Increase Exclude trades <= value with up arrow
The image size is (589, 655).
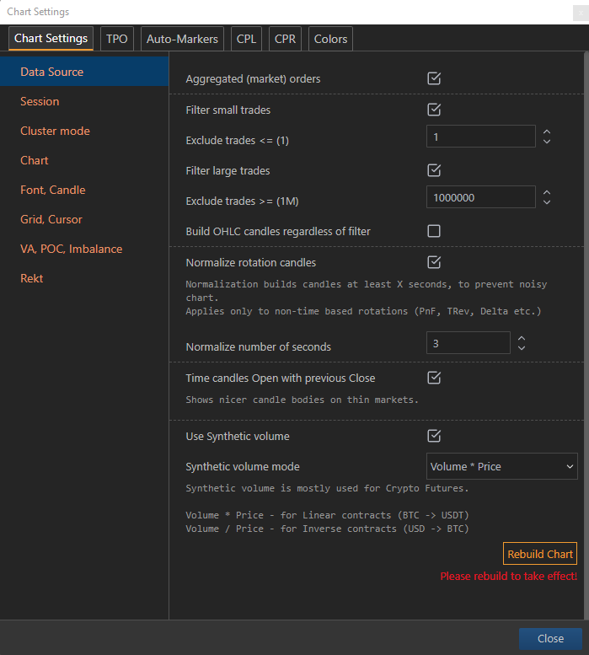point(547,132)
